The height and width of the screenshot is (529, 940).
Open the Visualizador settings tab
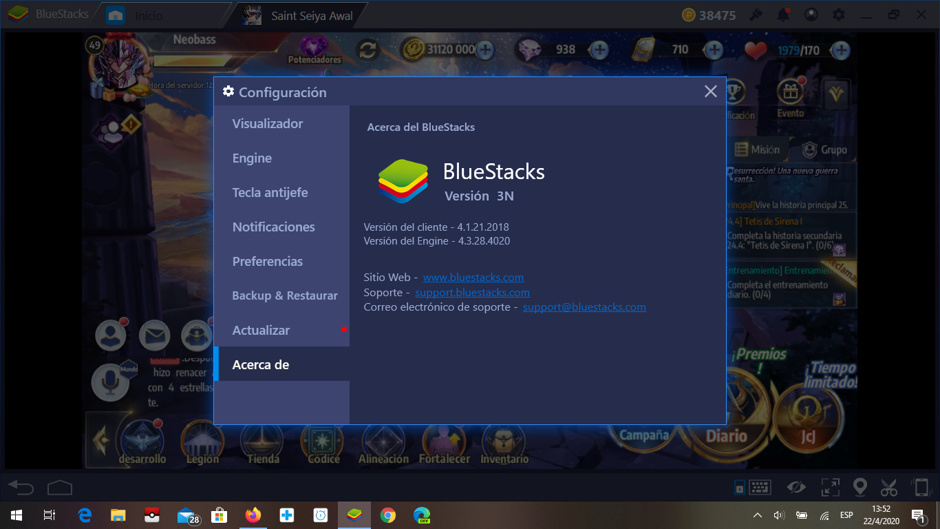point(281,123)
